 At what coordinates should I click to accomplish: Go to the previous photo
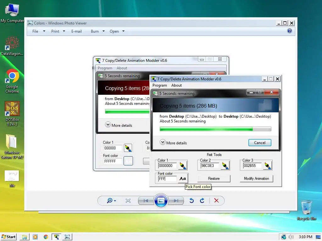click(x=146, y=201)
